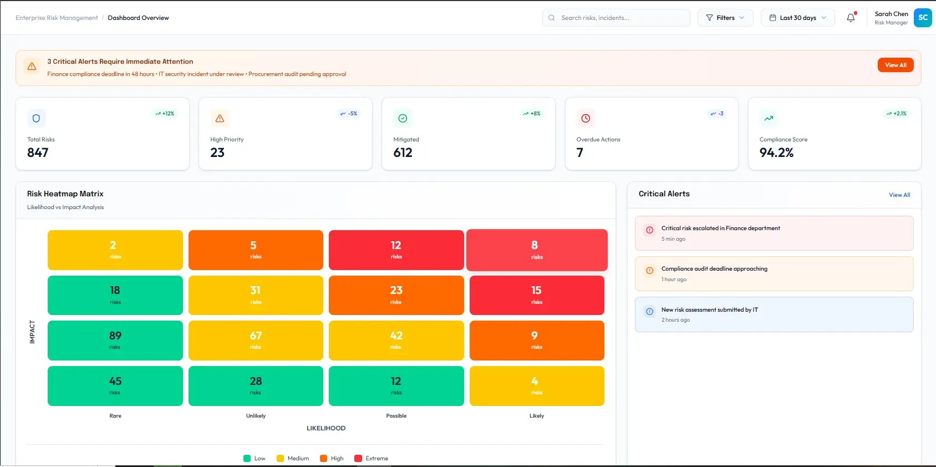Click the notification bell icon
Screen dimensions: 936x467
point(851,18)
